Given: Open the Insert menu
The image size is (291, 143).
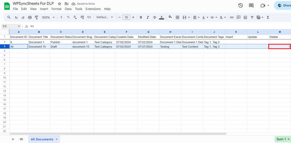Looking at the screenshot, I should tap(44, 9).
